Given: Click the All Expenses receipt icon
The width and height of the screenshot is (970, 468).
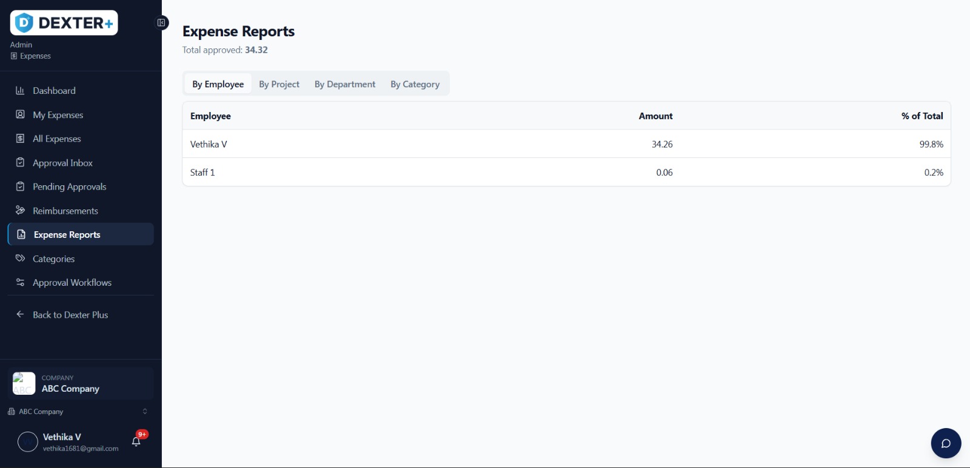Looking at the screenshot, I should [x=20, y=139].
